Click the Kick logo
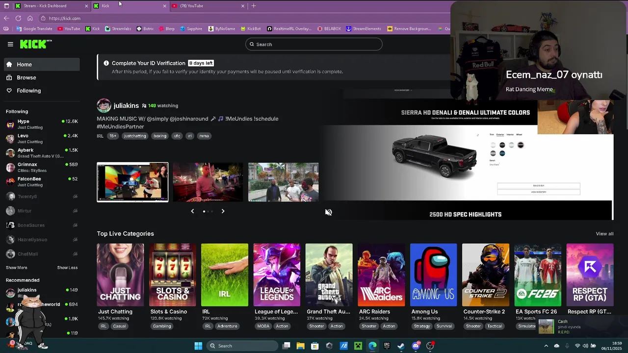 [x=36, y=44]
